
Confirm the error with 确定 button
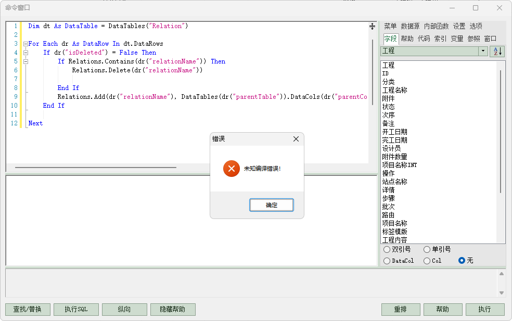tap(271, 205)
